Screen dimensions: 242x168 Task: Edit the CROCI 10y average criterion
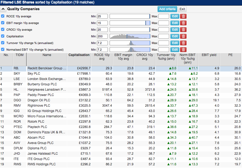pyautogui.click(x=175, y=30)
